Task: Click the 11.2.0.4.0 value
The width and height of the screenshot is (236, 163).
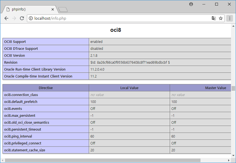Action: click(97, 69)
